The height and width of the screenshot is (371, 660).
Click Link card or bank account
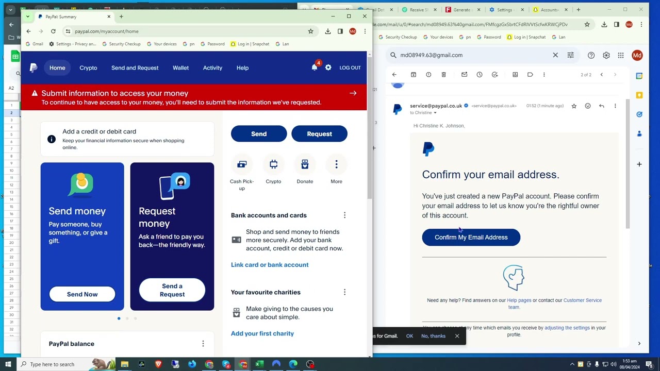click(x=270, y=265)
